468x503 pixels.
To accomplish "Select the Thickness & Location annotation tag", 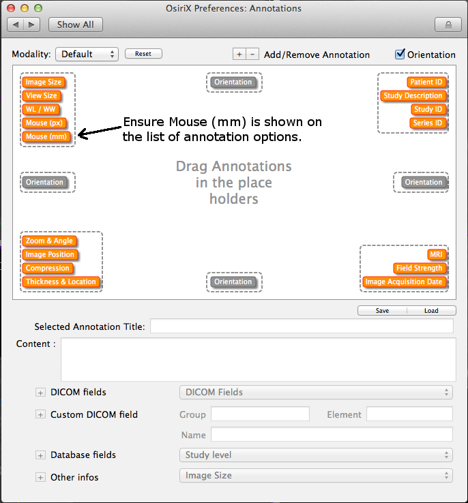I will click(61, 282).
